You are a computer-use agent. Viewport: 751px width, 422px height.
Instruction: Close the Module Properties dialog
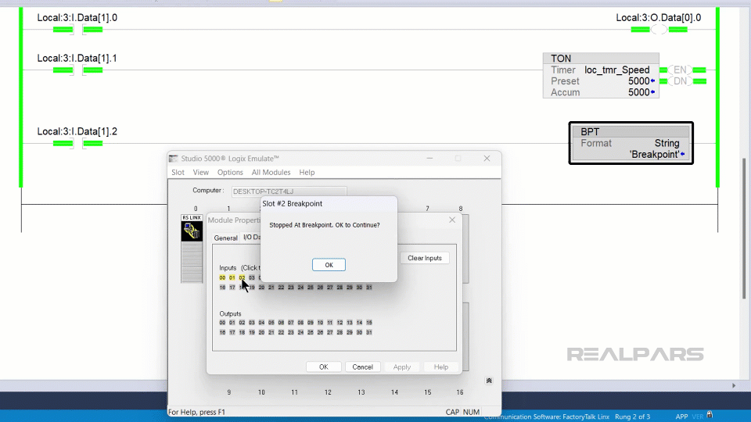[x=452, y=220]
